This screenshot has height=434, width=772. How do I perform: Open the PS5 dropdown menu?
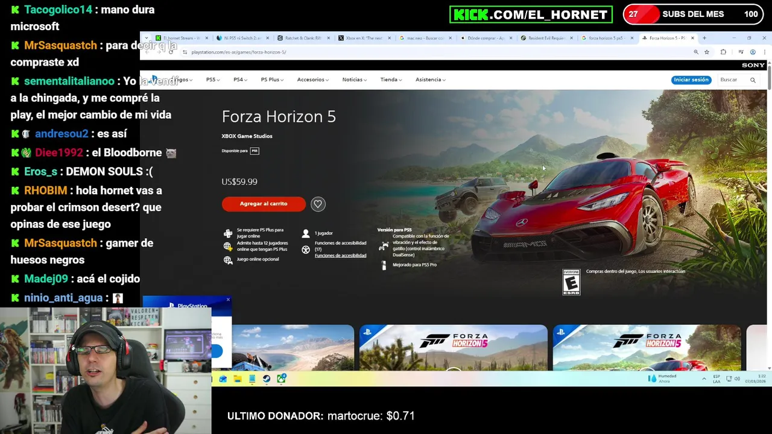[x=213, y=80]
